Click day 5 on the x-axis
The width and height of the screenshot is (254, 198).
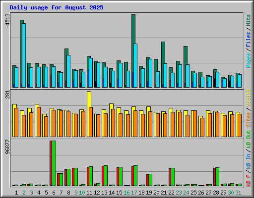click(x=46, y=193)
